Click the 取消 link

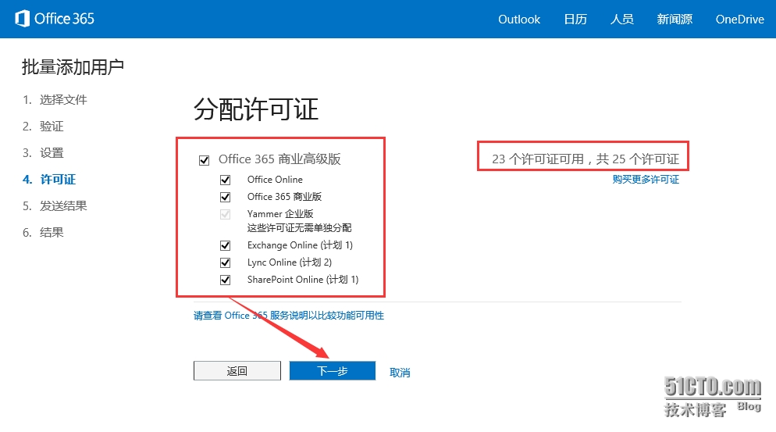coord(400,373)
